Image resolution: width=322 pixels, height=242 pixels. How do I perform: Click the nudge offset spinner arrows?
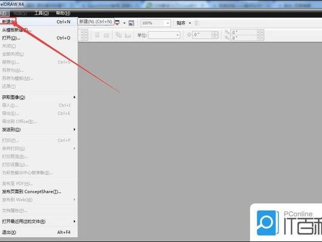[215, 35]
